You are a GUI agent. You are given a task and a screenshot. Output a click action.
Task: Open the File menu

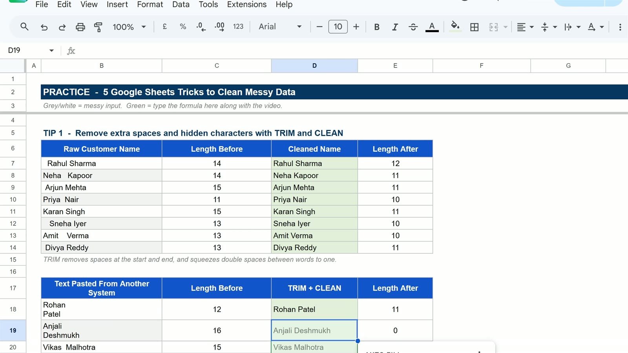(42, 5)
